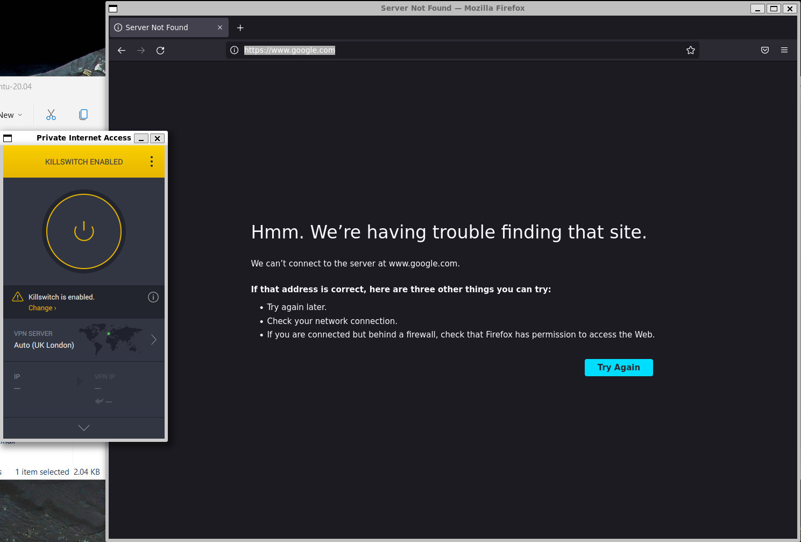
Task: Click the '2.04 KB' file size text
Action: tap(87, 472)
